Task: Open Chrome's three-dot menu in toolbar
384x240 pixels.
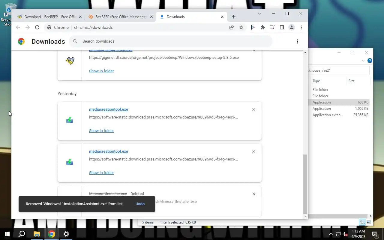Action: (x=301, y=27)
